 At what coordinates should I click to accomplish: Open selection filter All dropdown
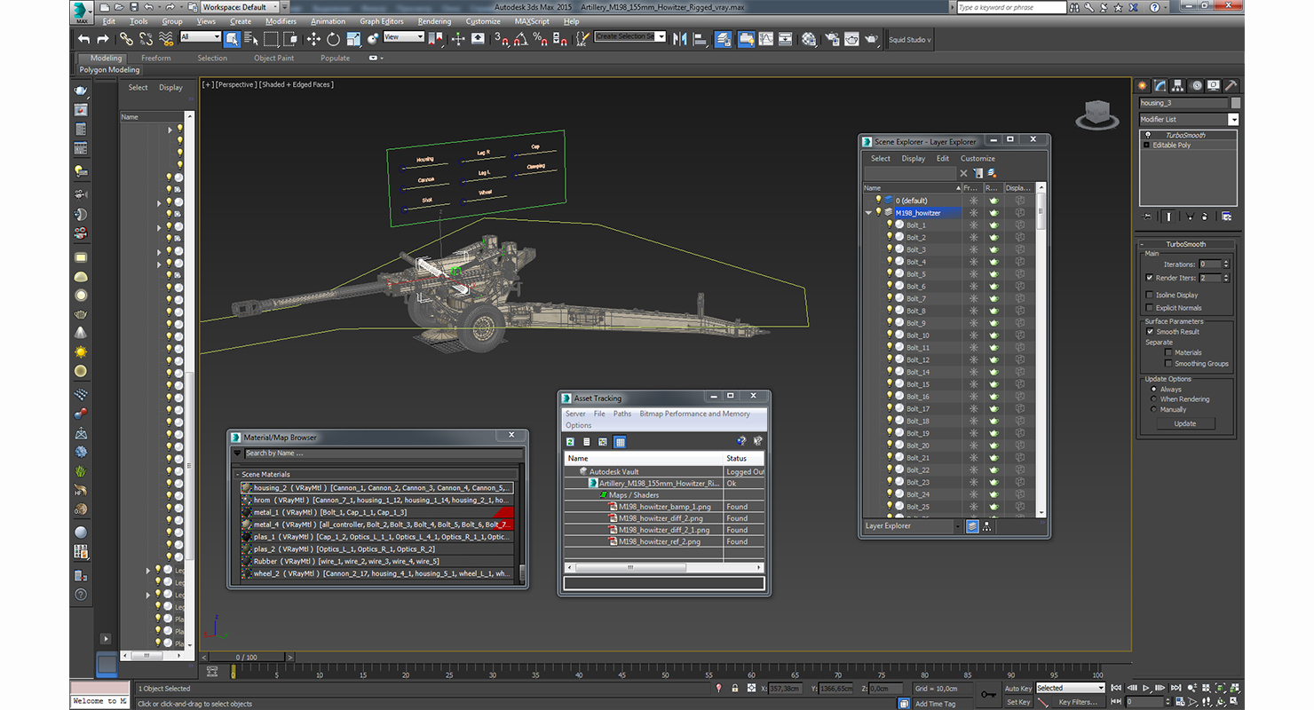pyautogui.click(x=201, y=37)
